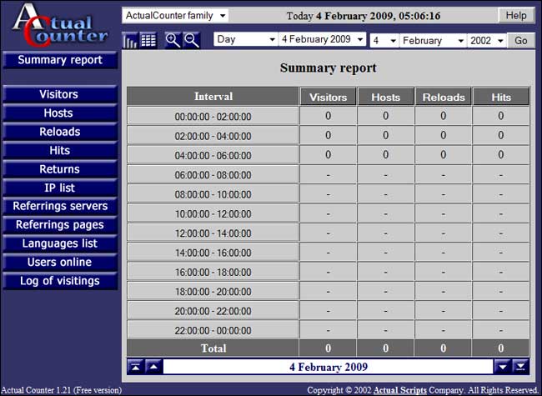Viewport: 542px width, 396px height.
Task: Switch to table view icon
Action: coord(148,40)
